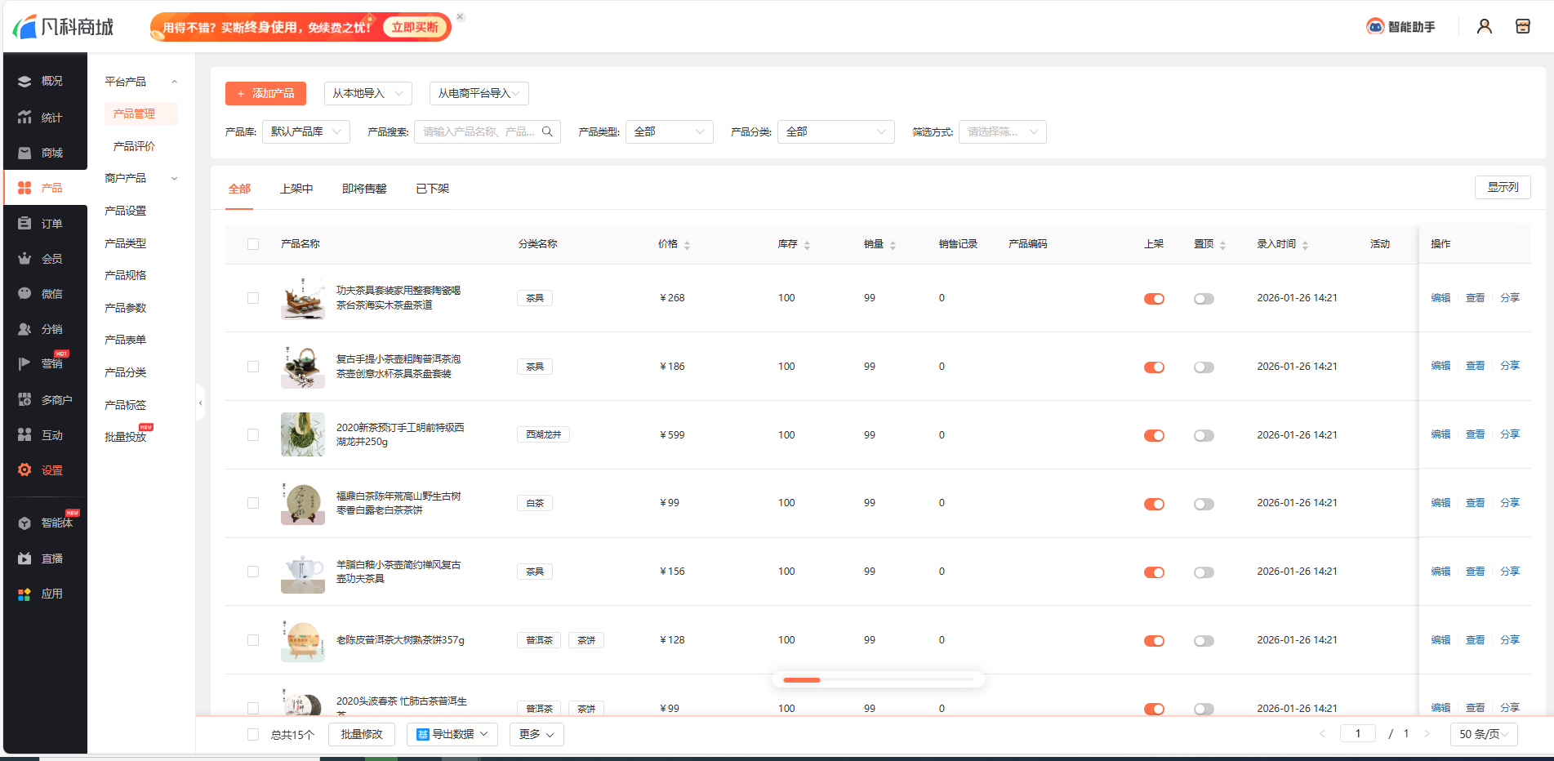This screenshot has height=761, width=1554.
Task: Check the select-all checkbox in table header
Action: pos(252,243)
